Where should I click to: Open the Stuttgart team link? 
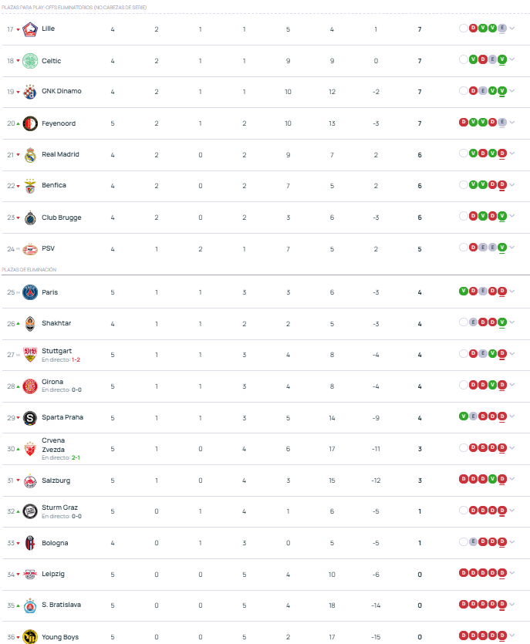click(56, 351)
